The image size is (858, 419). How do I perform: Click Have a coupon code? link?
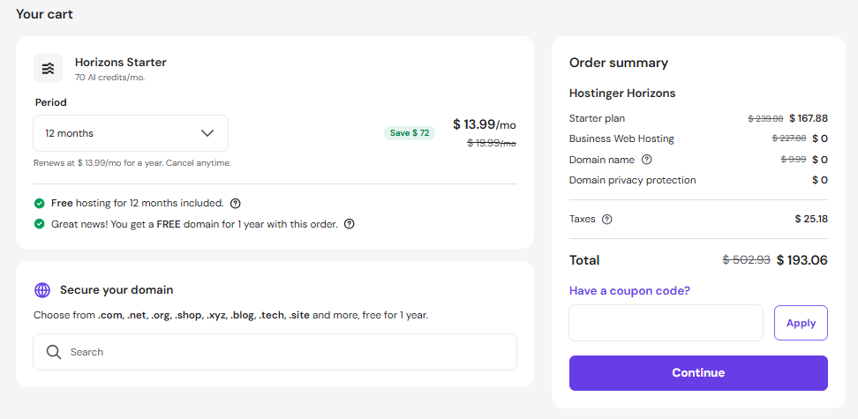[630, 290]
